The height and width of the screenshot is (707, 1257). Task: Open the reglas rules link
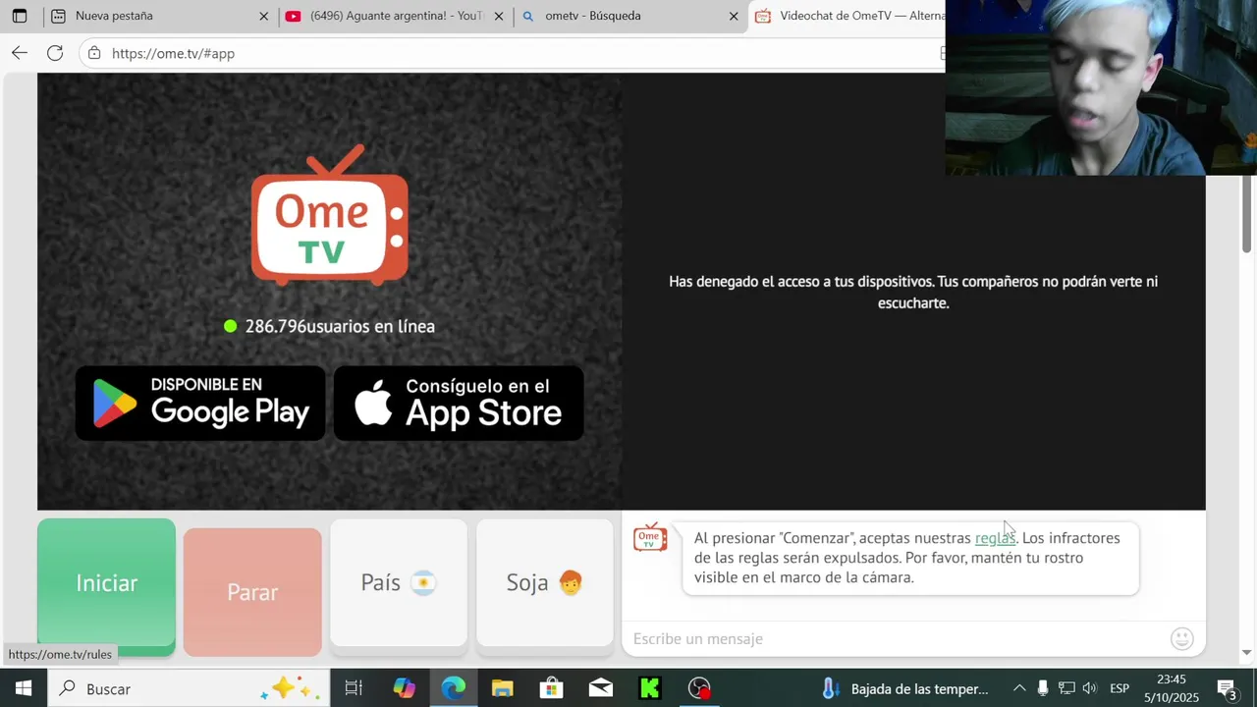995,538
